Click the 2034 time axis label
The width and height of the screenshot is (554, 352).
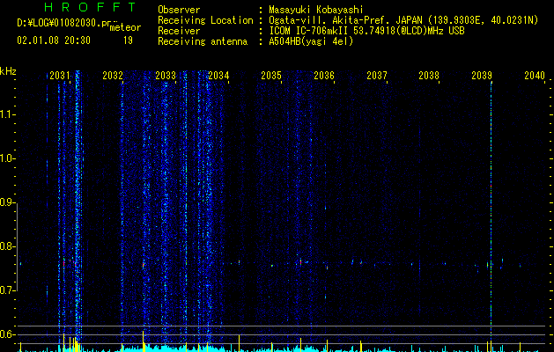[218, 75]
